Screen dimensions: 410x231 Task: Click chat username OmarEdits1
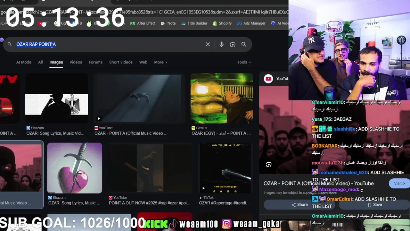[339, 199]
